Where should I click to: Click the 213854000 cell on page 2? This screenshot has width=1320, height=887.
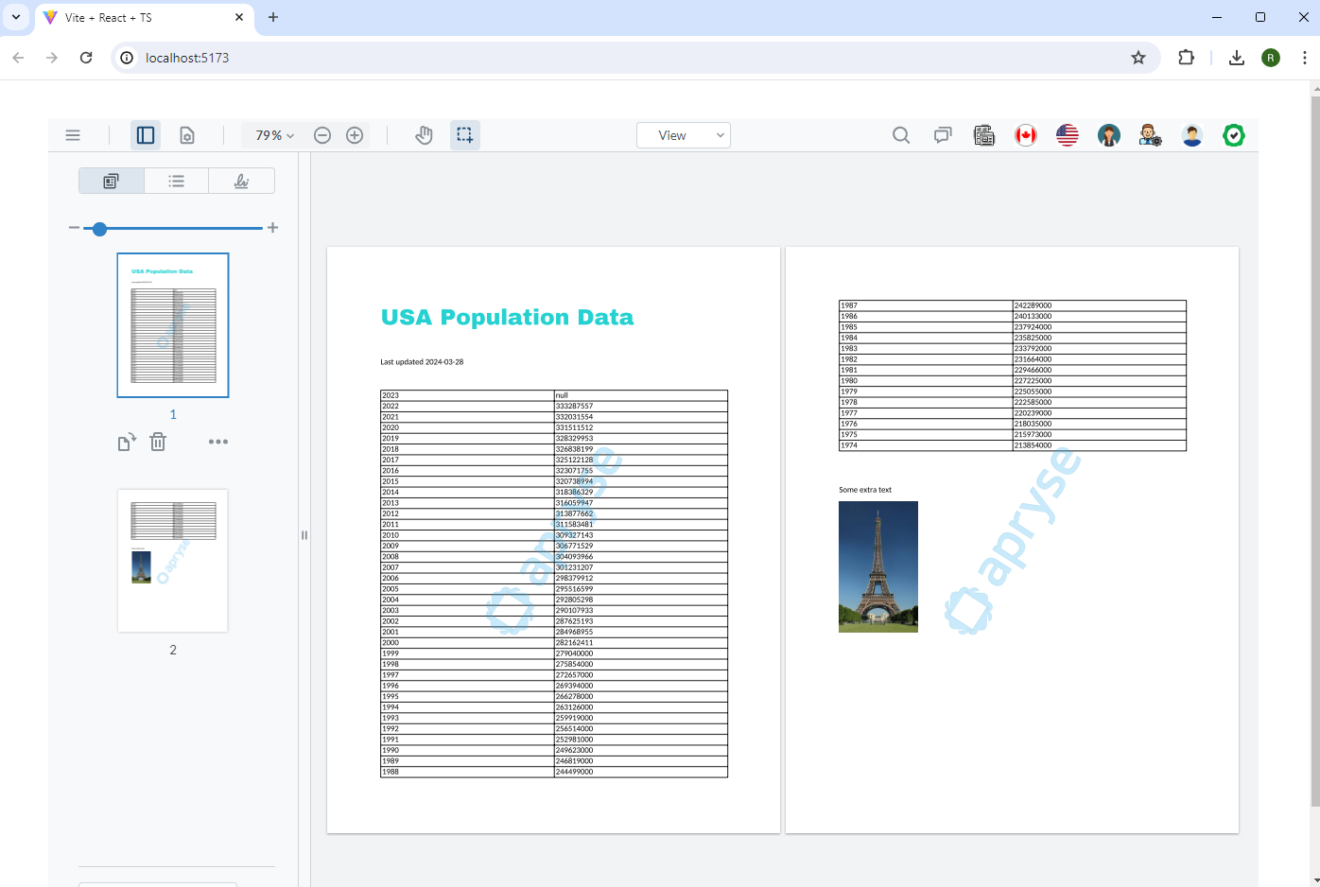pos(1100,445)
